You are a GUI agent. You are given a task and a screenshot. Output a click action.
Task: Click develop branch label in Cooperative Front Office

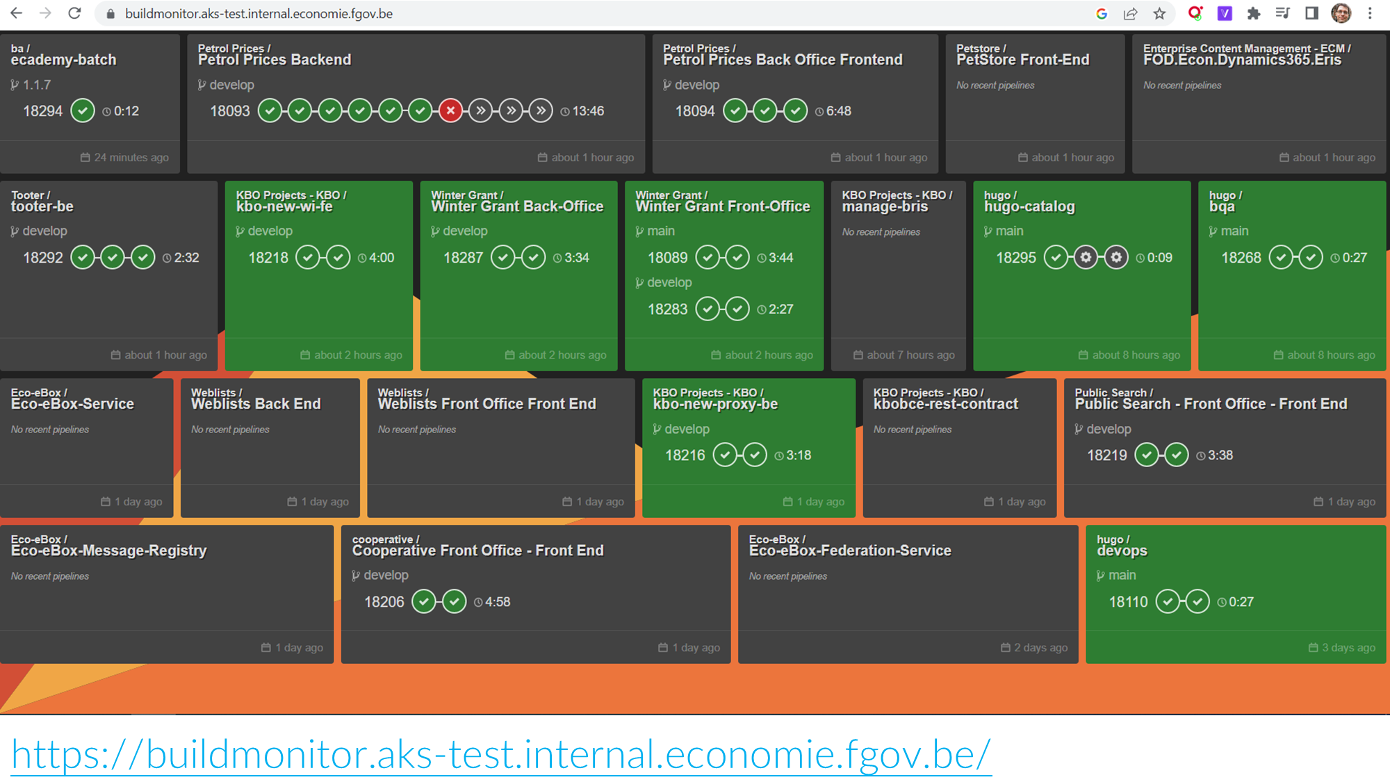click(386, 575)
